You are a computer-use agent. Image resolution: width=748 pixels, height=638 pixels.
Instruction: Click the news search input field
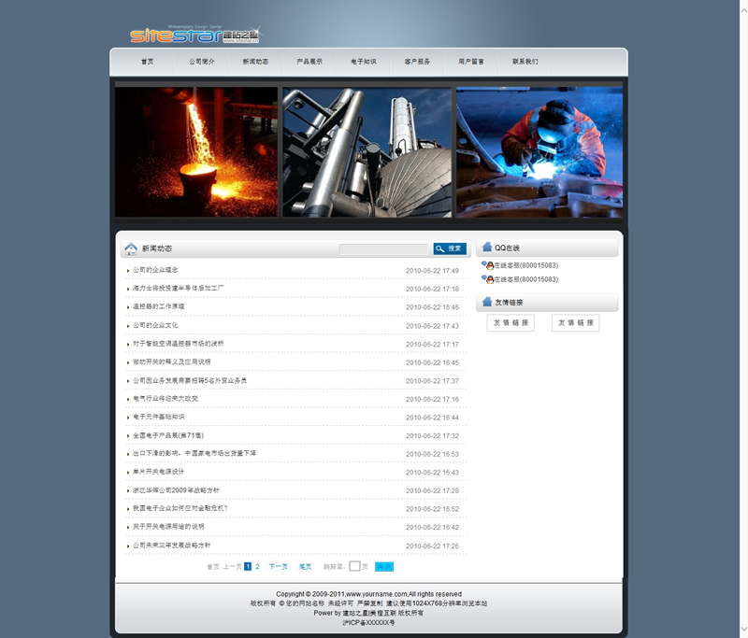click(x=382, y=248)
